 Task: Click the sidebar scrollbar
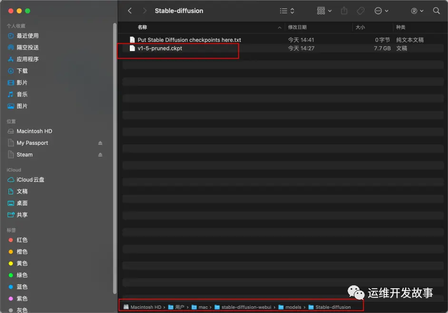[x=115, y=158]
